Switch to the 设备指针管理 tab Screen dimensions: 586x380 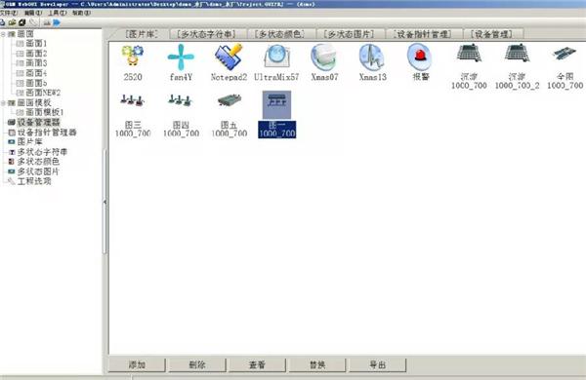[423, 34]
